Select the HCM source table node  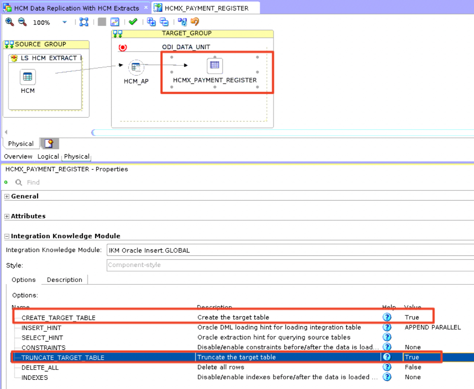point(27,77)
